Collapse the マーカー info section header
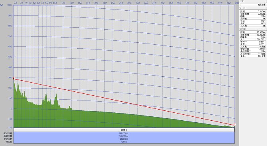The width and height of the screenshot is (267, 146). tap(253, 8)
